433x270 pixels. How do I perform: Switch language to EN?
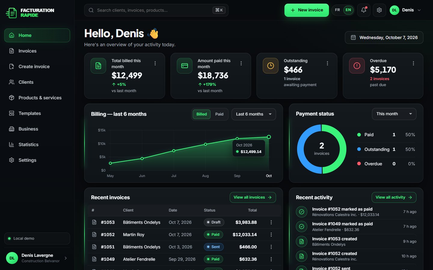pyautogui.click(x=348, y=10)
